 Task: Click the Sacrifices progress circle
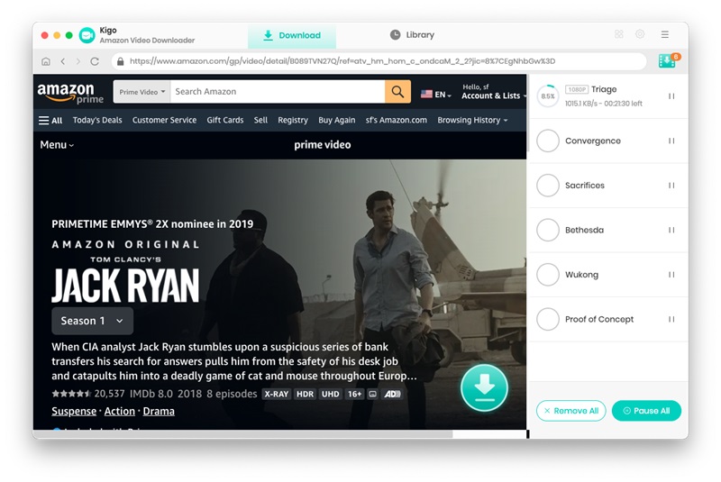(x=548, y=186)
